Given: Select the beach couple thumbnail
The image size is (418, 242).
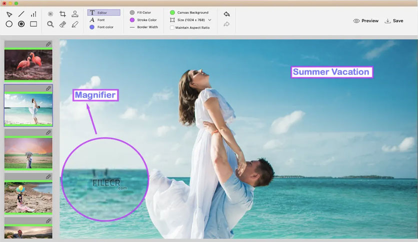Looking at the screenshot, I should pyautogui.click(x=28, y=108).
